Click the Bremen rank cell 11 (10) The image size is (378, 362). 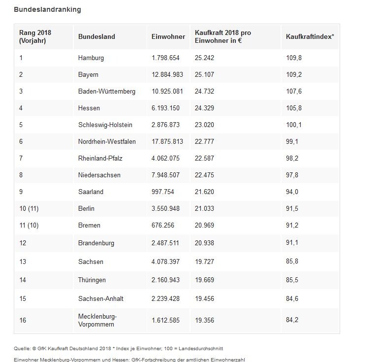[29, 225]
